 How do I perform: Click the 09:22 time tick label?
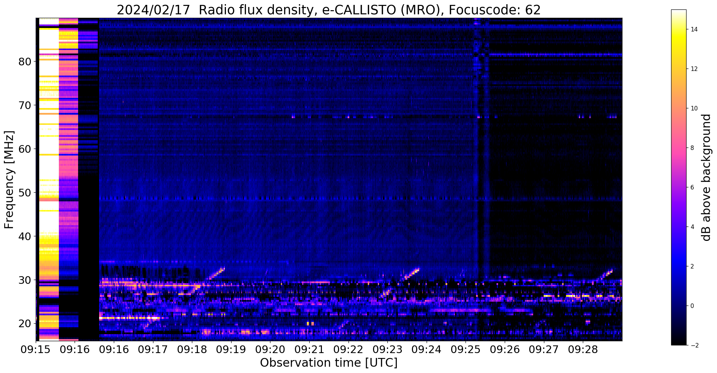coord(349,350)
